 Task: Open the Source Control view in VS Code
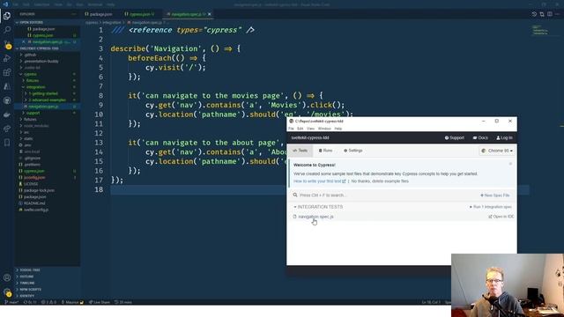coord(7,44)
